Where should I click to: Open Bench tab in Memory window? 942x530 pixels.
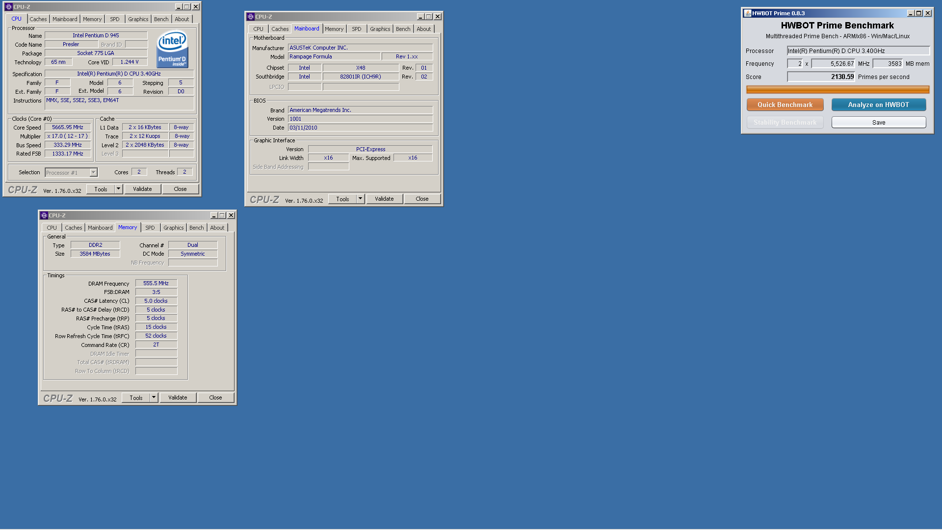click(x=197, y=228)
